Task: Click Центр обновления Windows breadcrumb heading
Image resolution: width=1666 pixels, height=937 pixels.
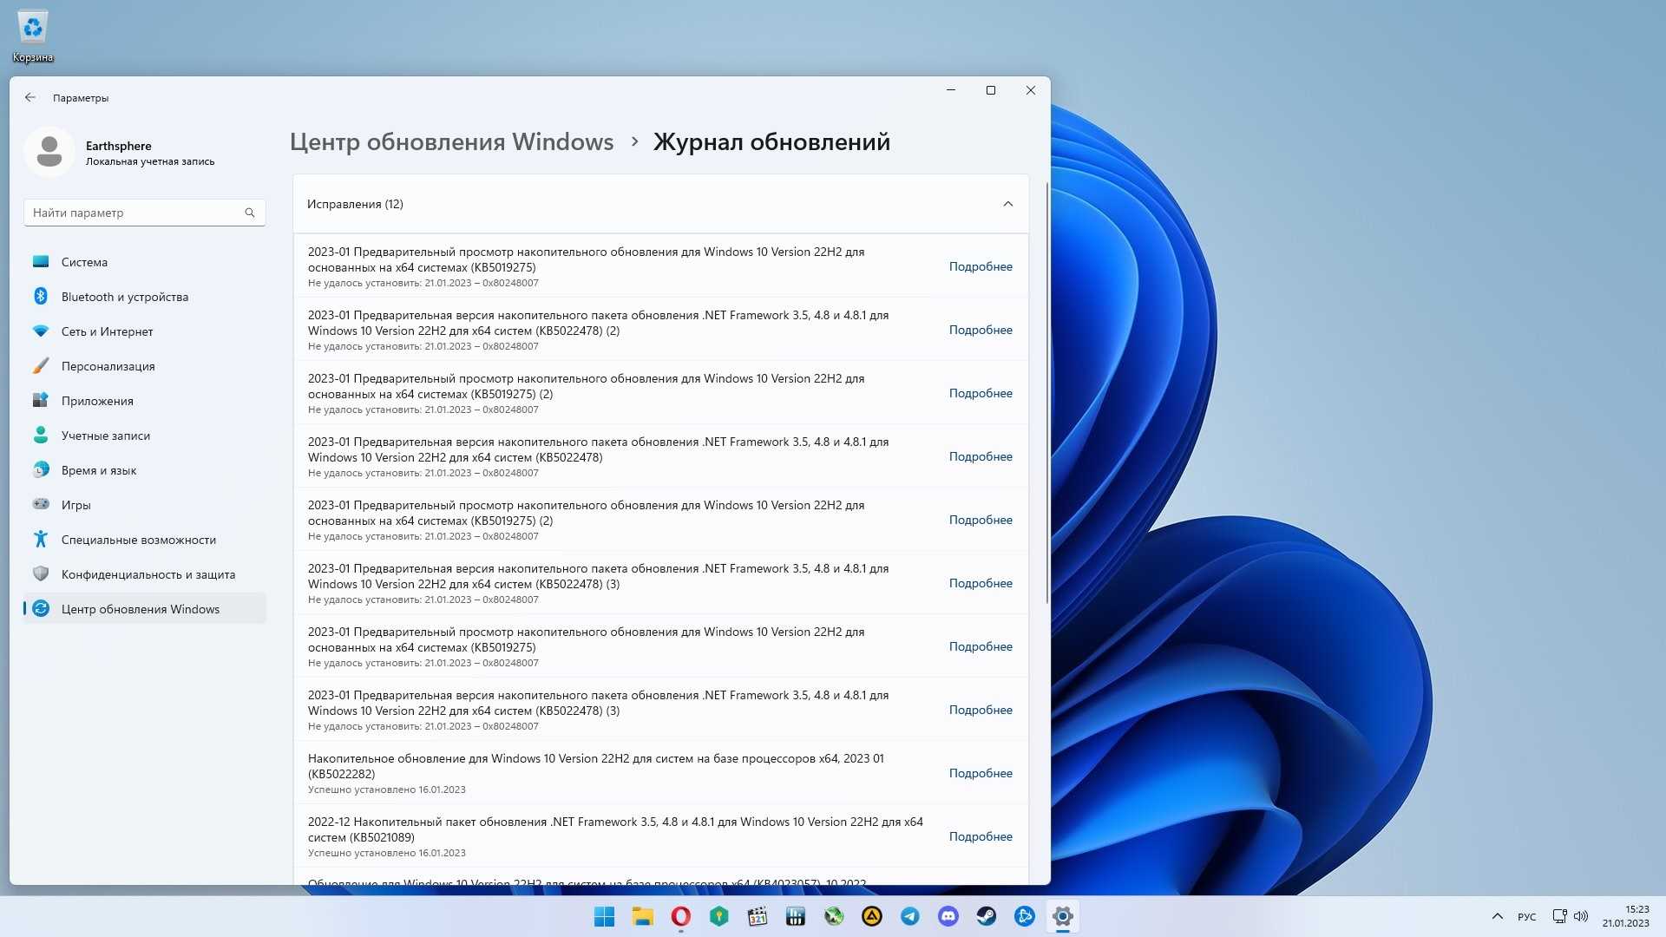Action: point(451,142)
